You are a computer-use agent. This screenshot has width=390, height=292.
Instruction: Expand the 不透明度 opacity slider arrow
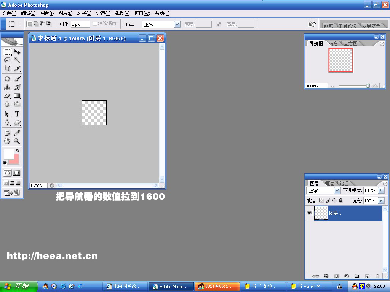(x=380, y=190)
